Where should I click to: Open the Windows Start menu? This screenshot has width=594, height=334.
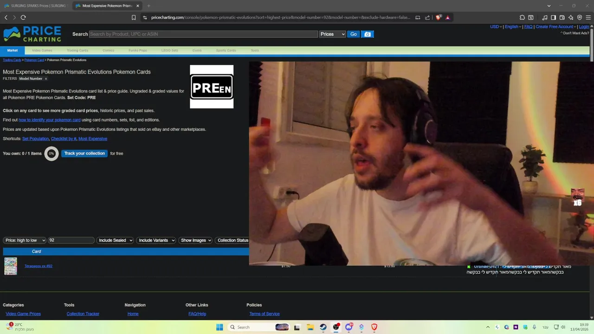coord(220,327)
